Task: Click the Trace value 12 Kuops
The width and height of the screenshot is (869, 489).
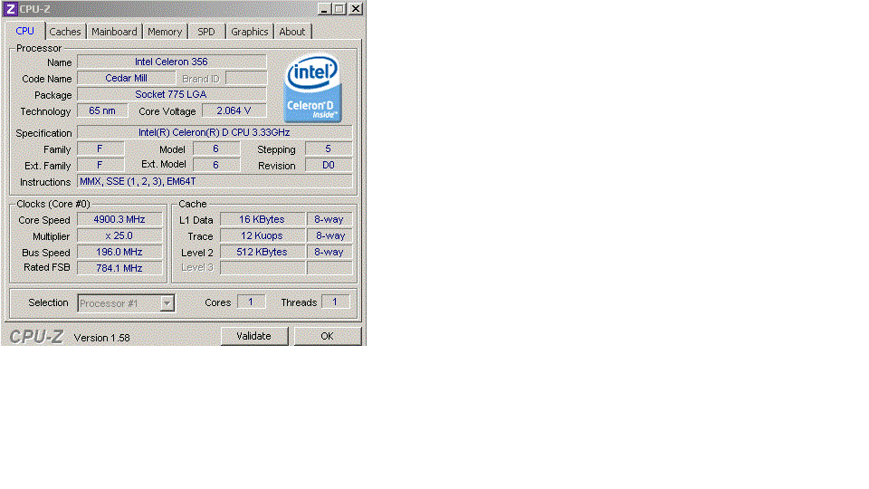Action: click(263, 235)
